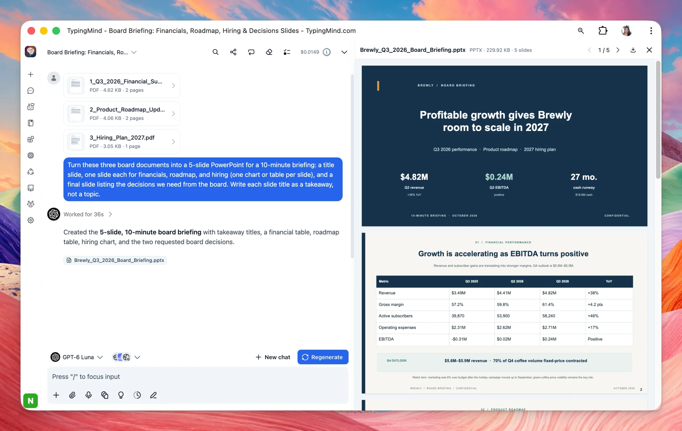
Task: Go to next slide arrow
Action: pyautogui.click(x=618, y=50)
